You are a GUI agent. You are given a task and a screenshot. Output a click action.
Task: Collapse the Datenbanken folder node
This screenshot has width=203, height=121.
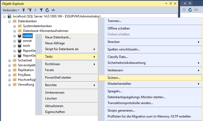(x=9, y=21)
